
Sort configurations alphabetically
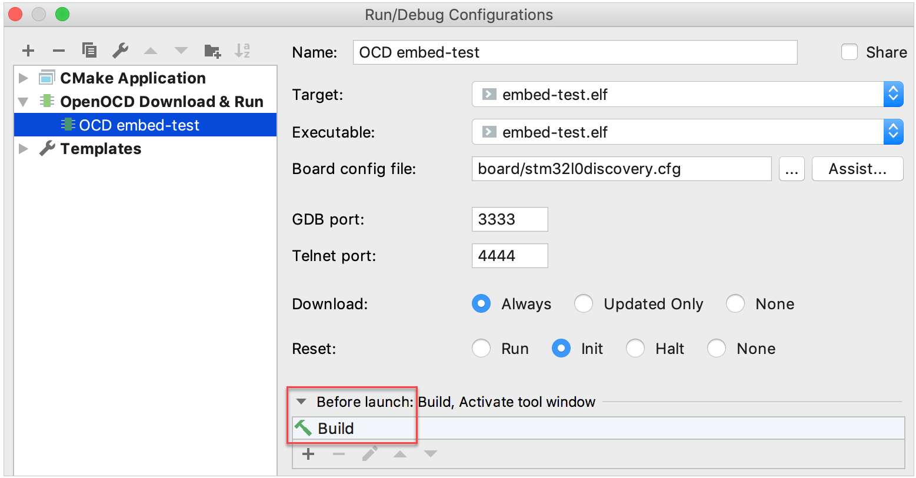coord(242,51)
